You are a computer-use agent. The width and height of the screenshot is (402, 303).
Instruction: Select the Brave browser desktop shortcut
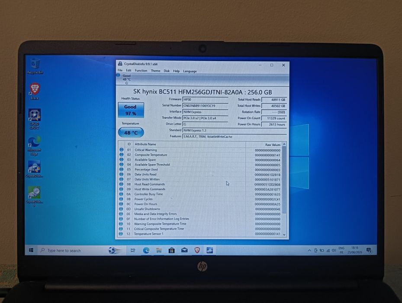(35, 91)
